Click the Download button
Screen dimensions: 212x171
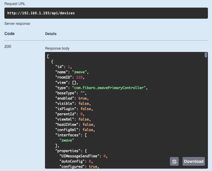[x=194, y=161]
